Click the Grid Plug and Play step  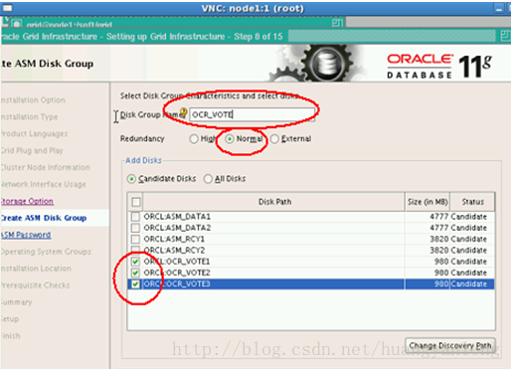(x=32, y=151)
